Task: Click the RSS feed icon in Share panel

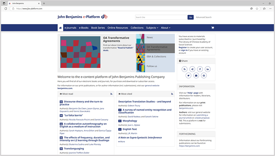Action: (185, 69)
